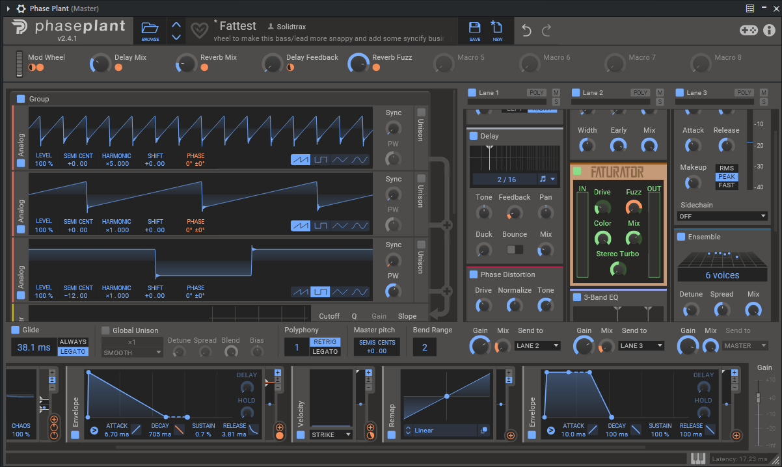This screenshot has height=467, width=782.
Task: Enable the Global Unison checkbox
Action: (106, 330)
